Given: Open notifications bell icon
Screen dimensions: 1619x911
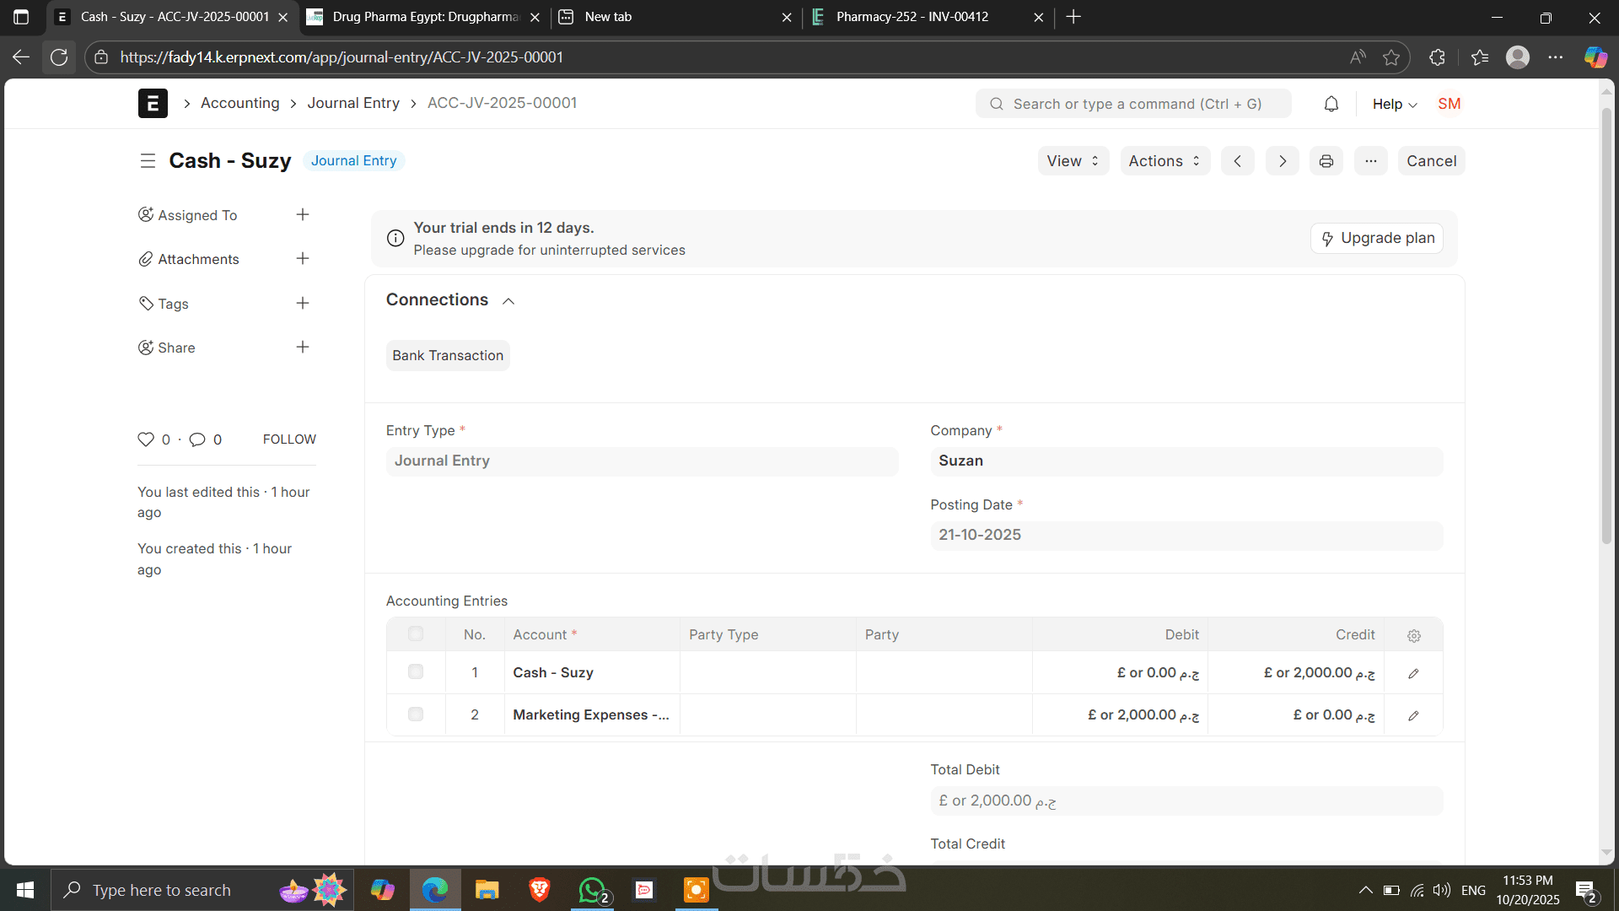Looking at the screenshot, I should click(1331, 104).
